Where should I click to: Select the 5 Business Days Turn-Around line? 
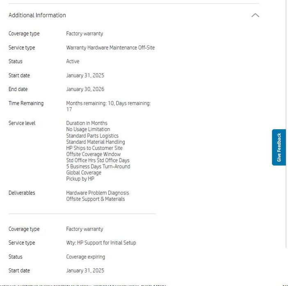click(98, 167)
